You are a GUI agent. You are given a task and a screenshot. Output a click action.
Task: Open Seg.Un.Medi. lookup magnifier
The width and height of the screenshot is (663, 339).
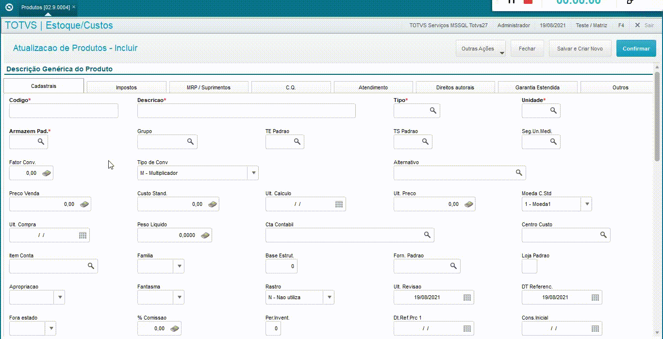point(553,142)
